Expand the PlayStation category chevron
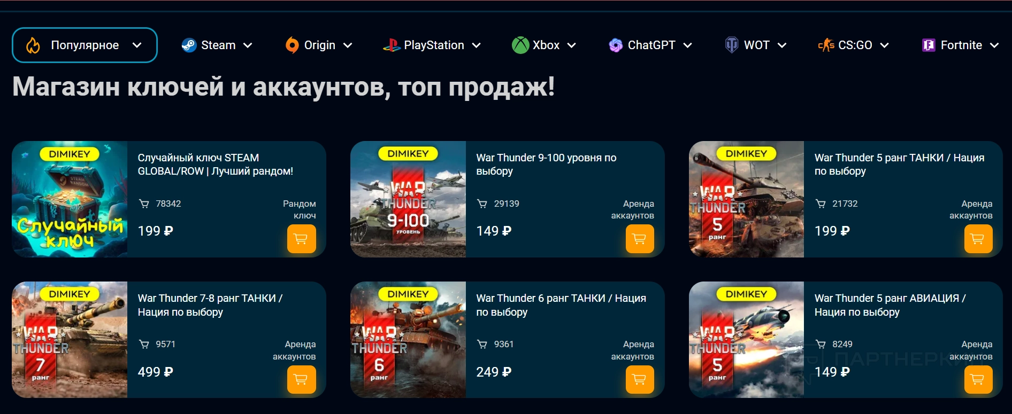This screenshot has height=414, width=1012. click(476, 45)
